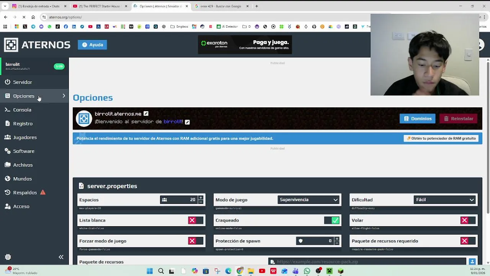Open a new browser tab
Screen dimensions: 490x276
(x=256, y=6)
